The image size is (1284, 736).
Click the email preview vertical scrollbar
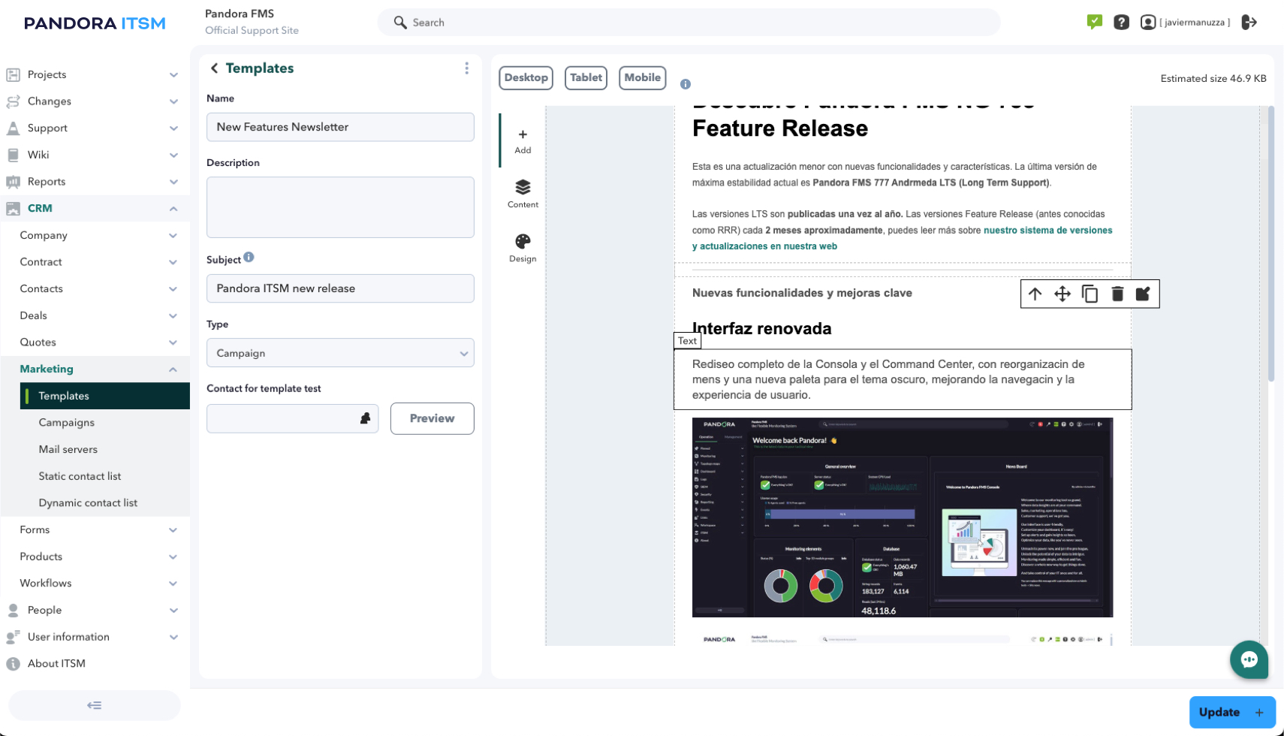[x=1270, y=244]
